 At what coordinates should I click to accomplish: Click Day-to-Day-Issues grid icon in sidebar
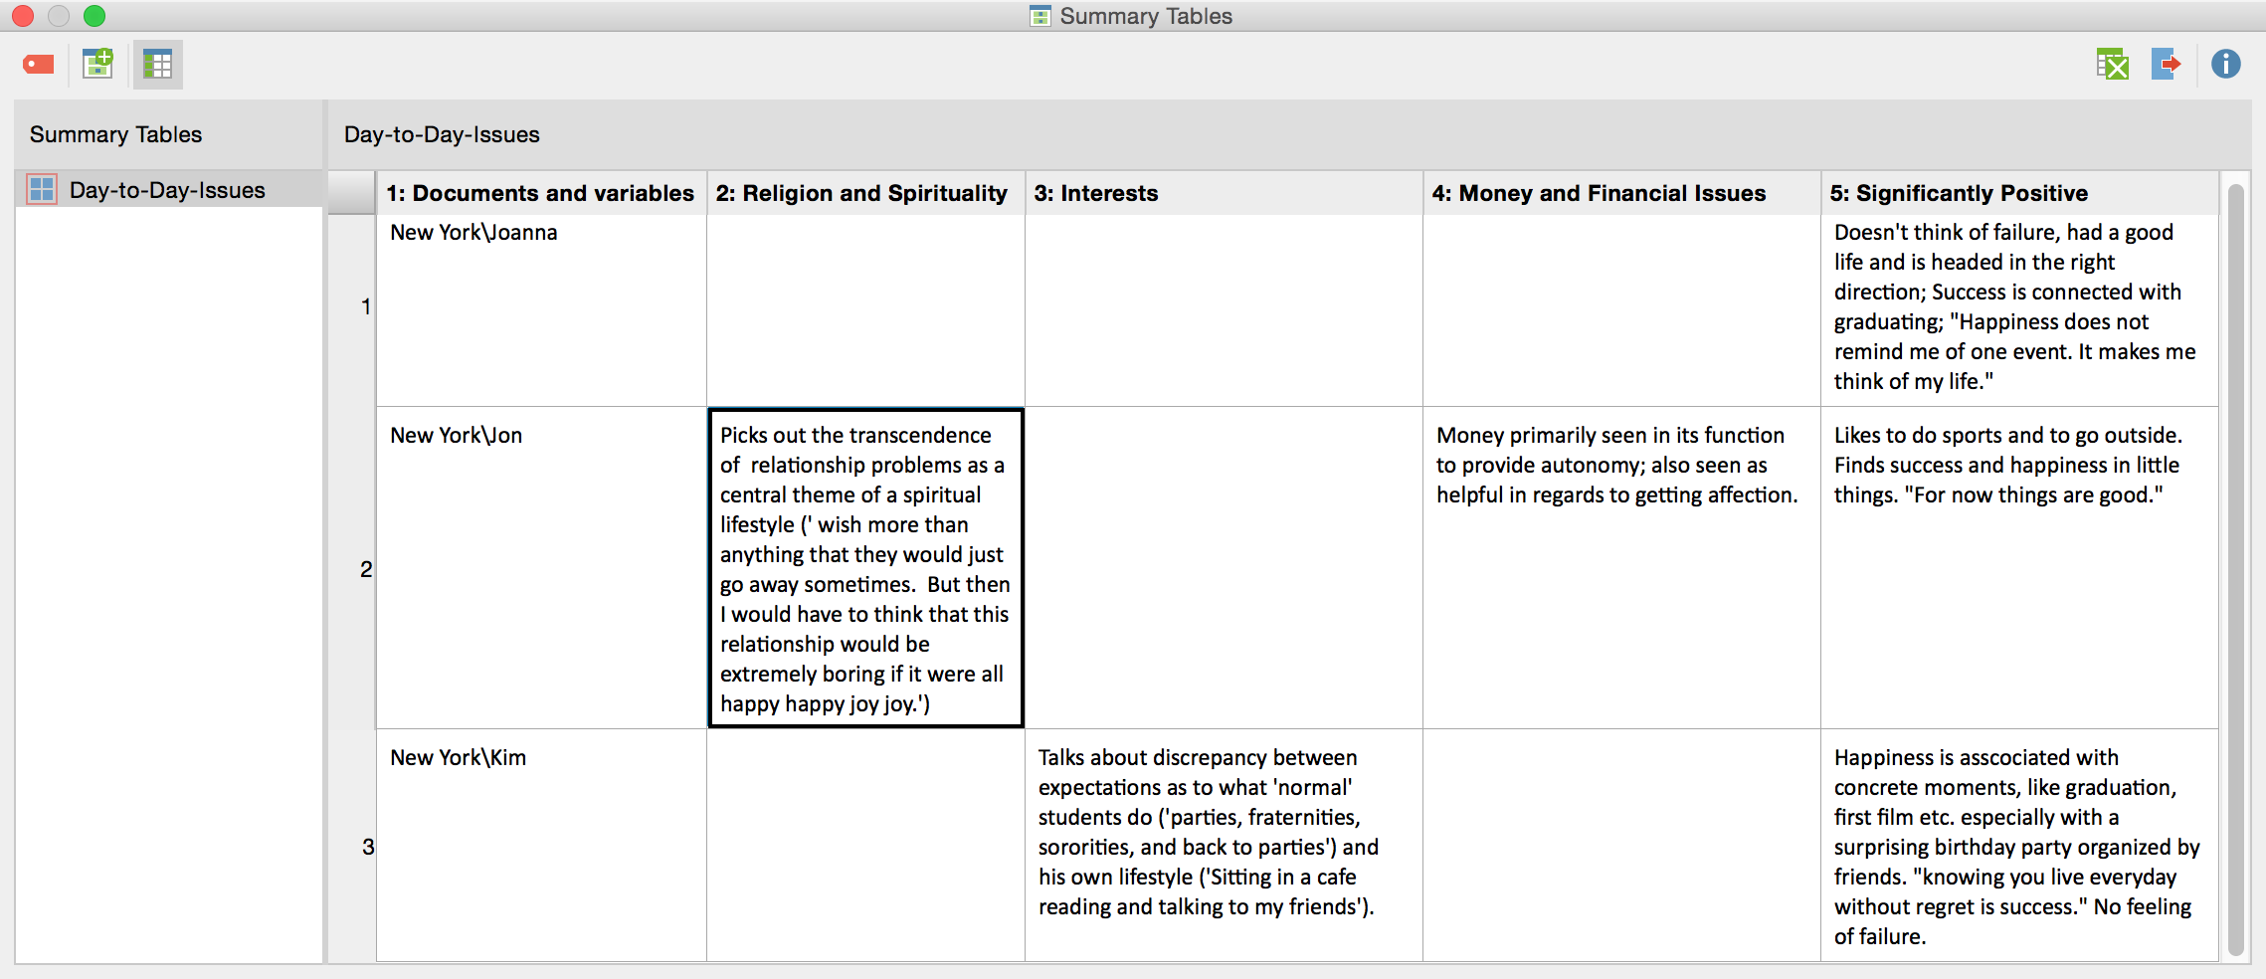click(42, 189)
